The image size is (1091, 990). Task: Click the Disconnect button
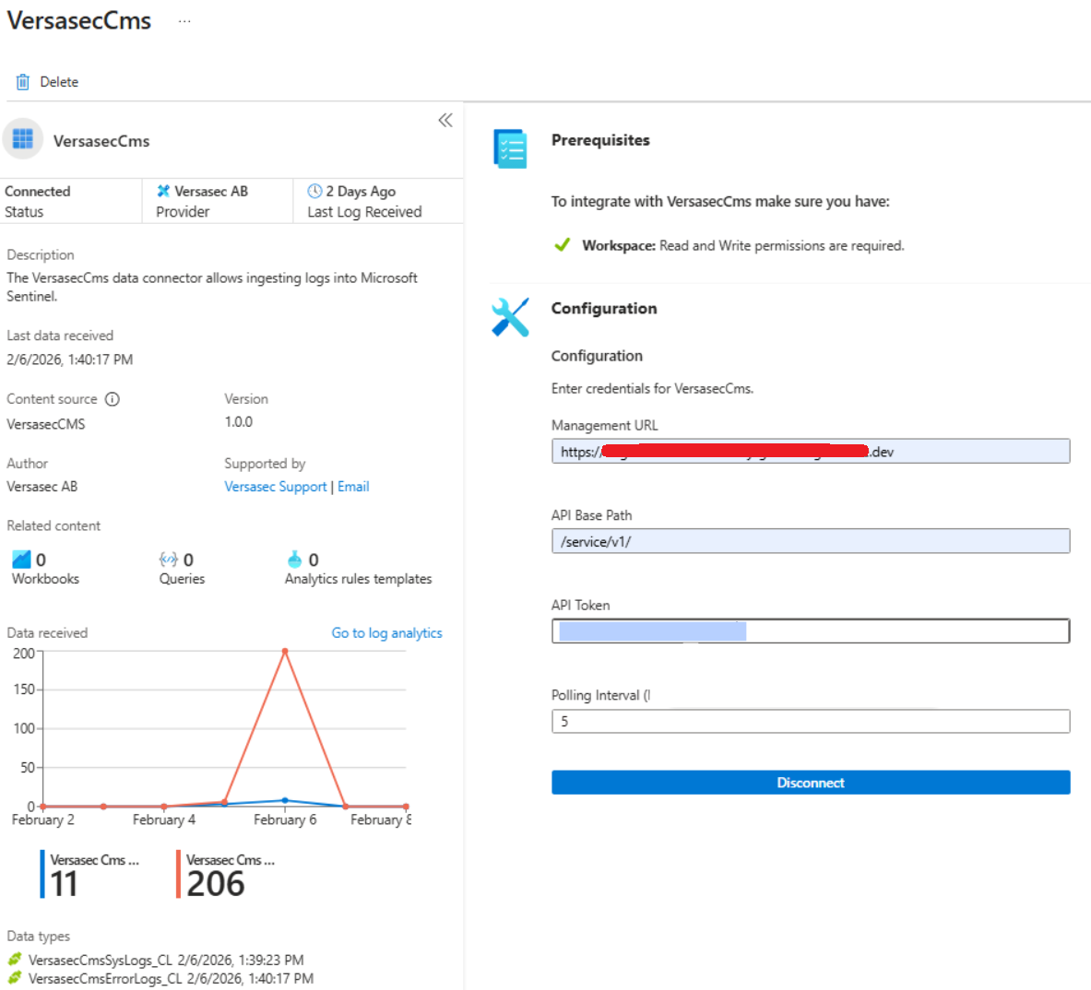[811, 782]
